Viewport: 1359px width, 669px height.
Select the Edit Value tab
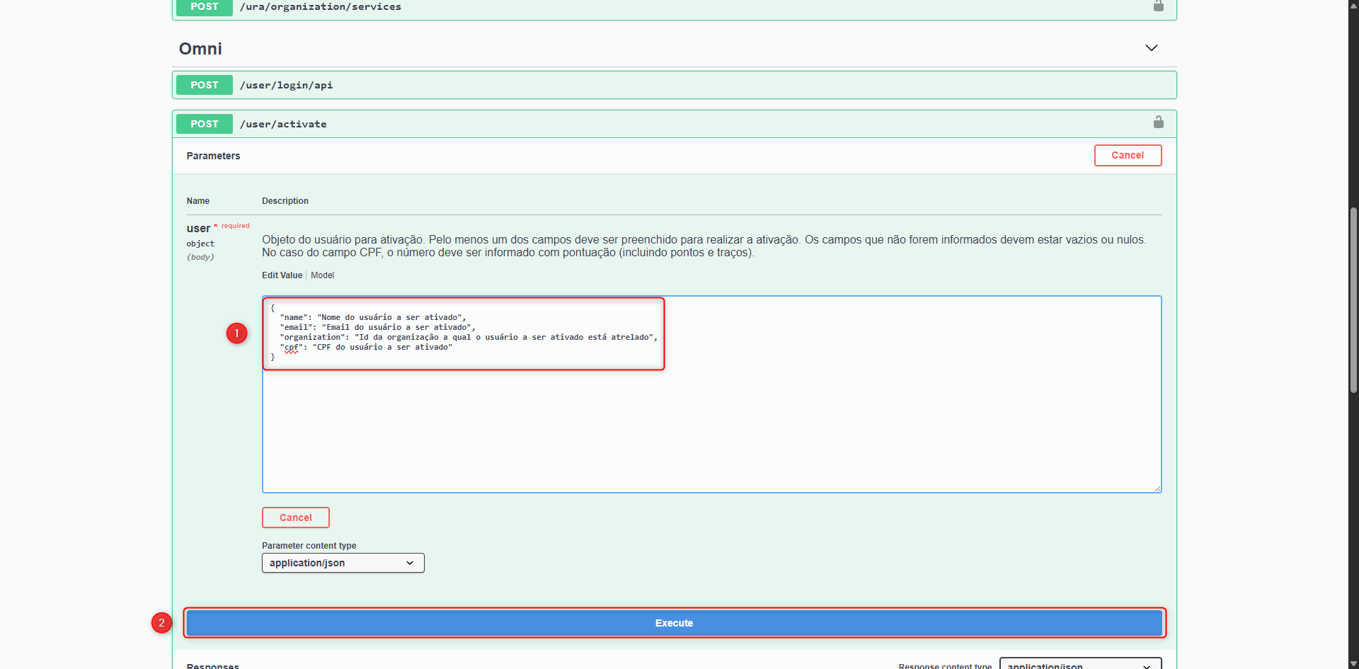(x=281, y=275)
